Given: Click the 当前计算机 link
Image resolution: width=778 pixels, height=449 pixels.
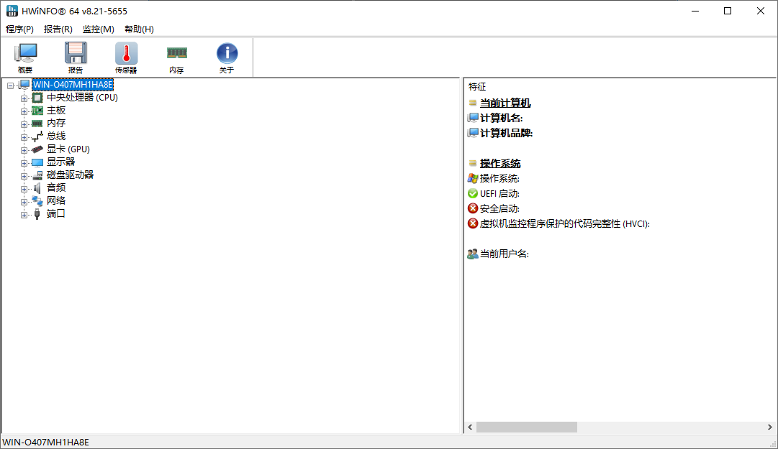Looking at the screenshot, I should [507, 103].
